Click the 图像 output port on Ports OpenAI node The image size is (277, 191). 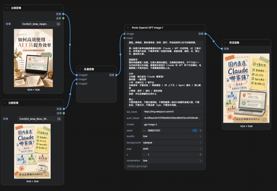pos(206,34)
